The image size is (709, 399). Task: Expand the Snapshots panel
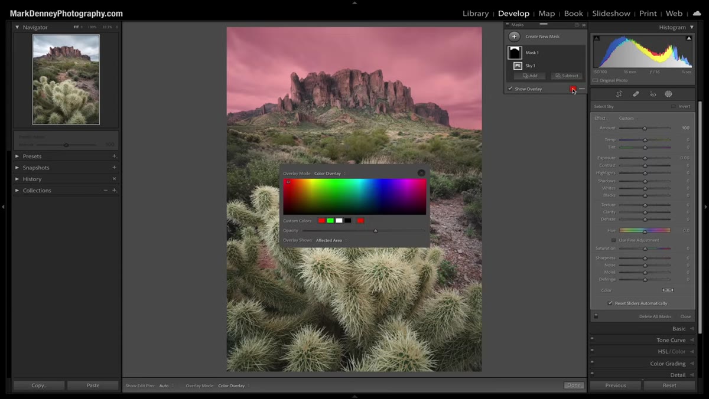(17, 168)
